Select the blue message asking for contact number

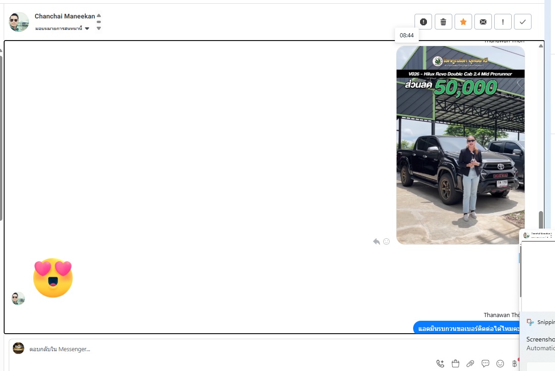tap(467, 328)
